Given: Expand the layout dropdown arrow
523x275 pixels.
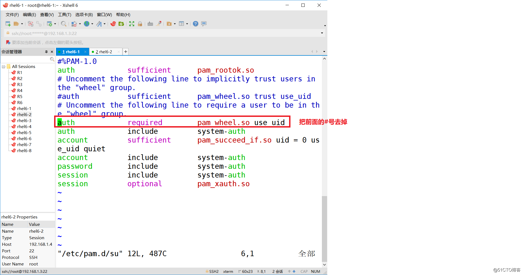Looking at the screenshot, I should coord(187,24).
